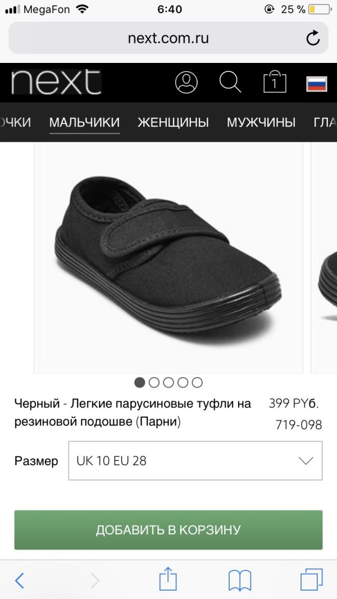
Task: Tap the search magnifier icon
Action: coord(230,81)
